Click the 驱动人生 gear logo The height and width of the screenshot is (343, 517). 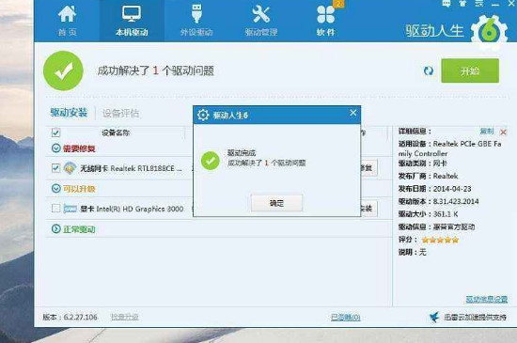(x=489, y=32)
